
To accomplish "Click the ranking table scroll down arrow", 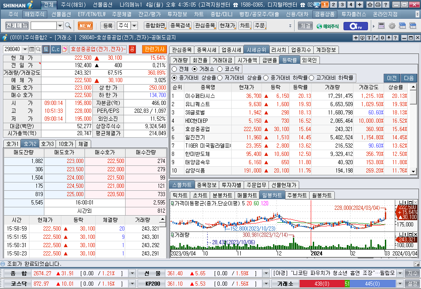I will click(413, 171).
